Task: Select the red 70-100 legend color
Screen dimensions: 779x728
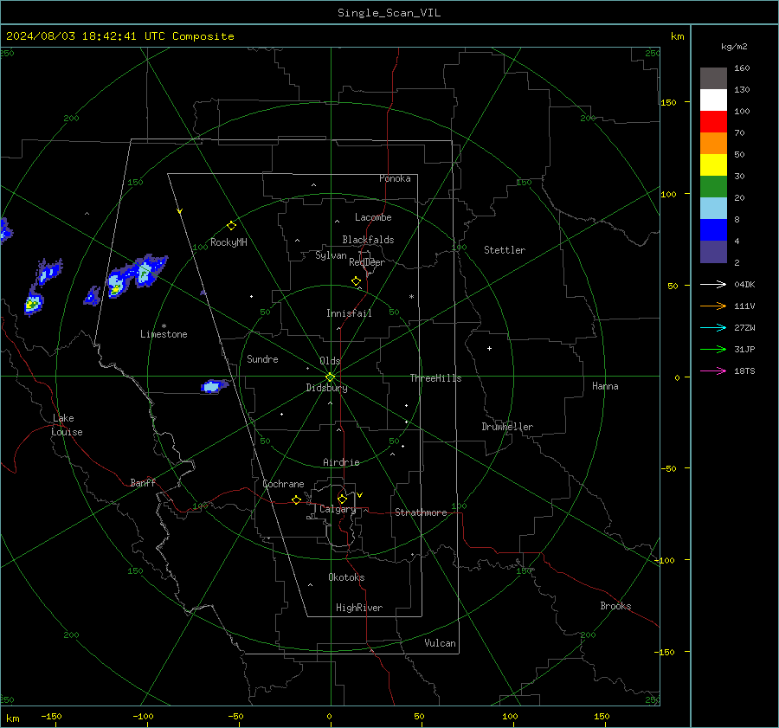Action: [713, 122]
